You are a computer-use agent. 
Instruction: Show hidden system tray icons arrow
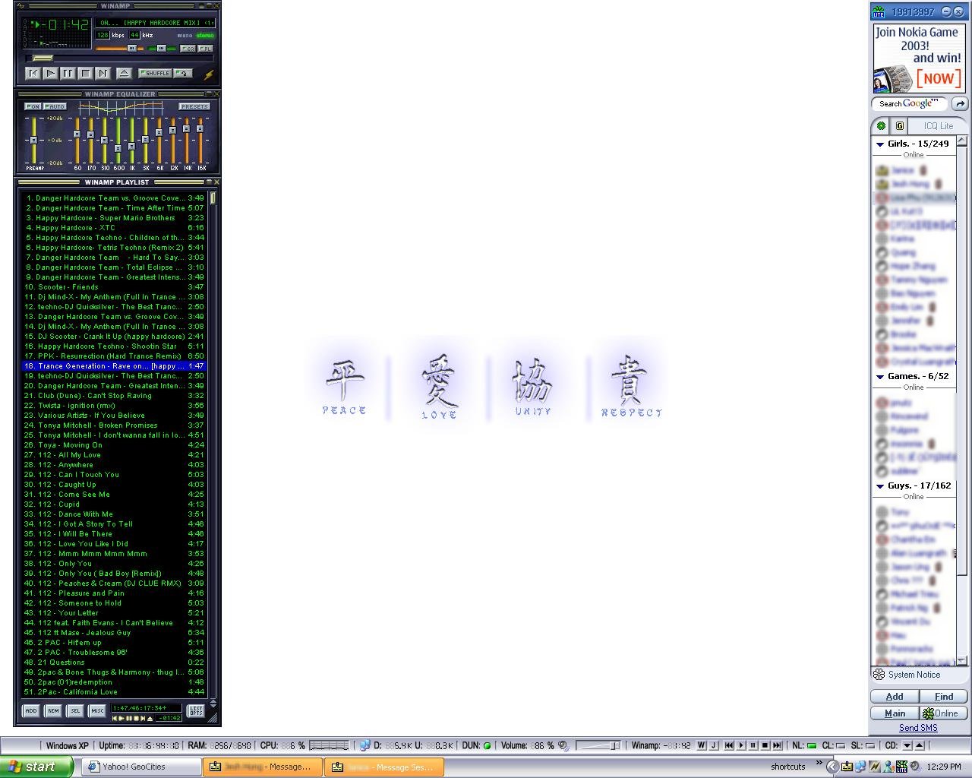click(x=832, y=767)
